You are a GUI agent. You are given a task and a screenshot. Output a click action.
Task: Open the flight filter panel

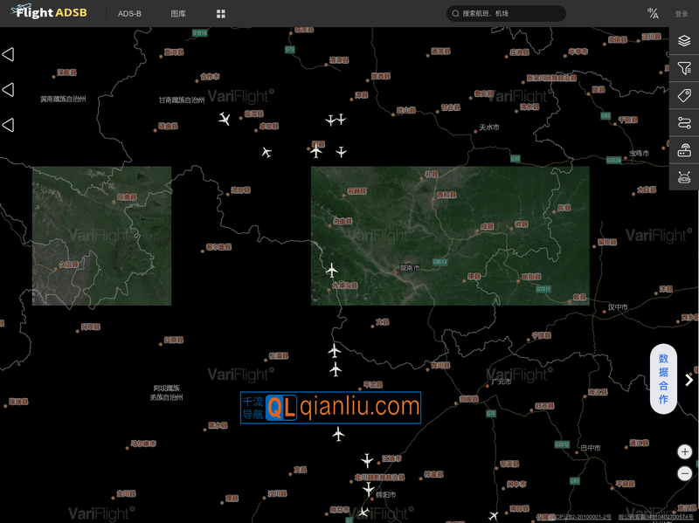[684, 68]
